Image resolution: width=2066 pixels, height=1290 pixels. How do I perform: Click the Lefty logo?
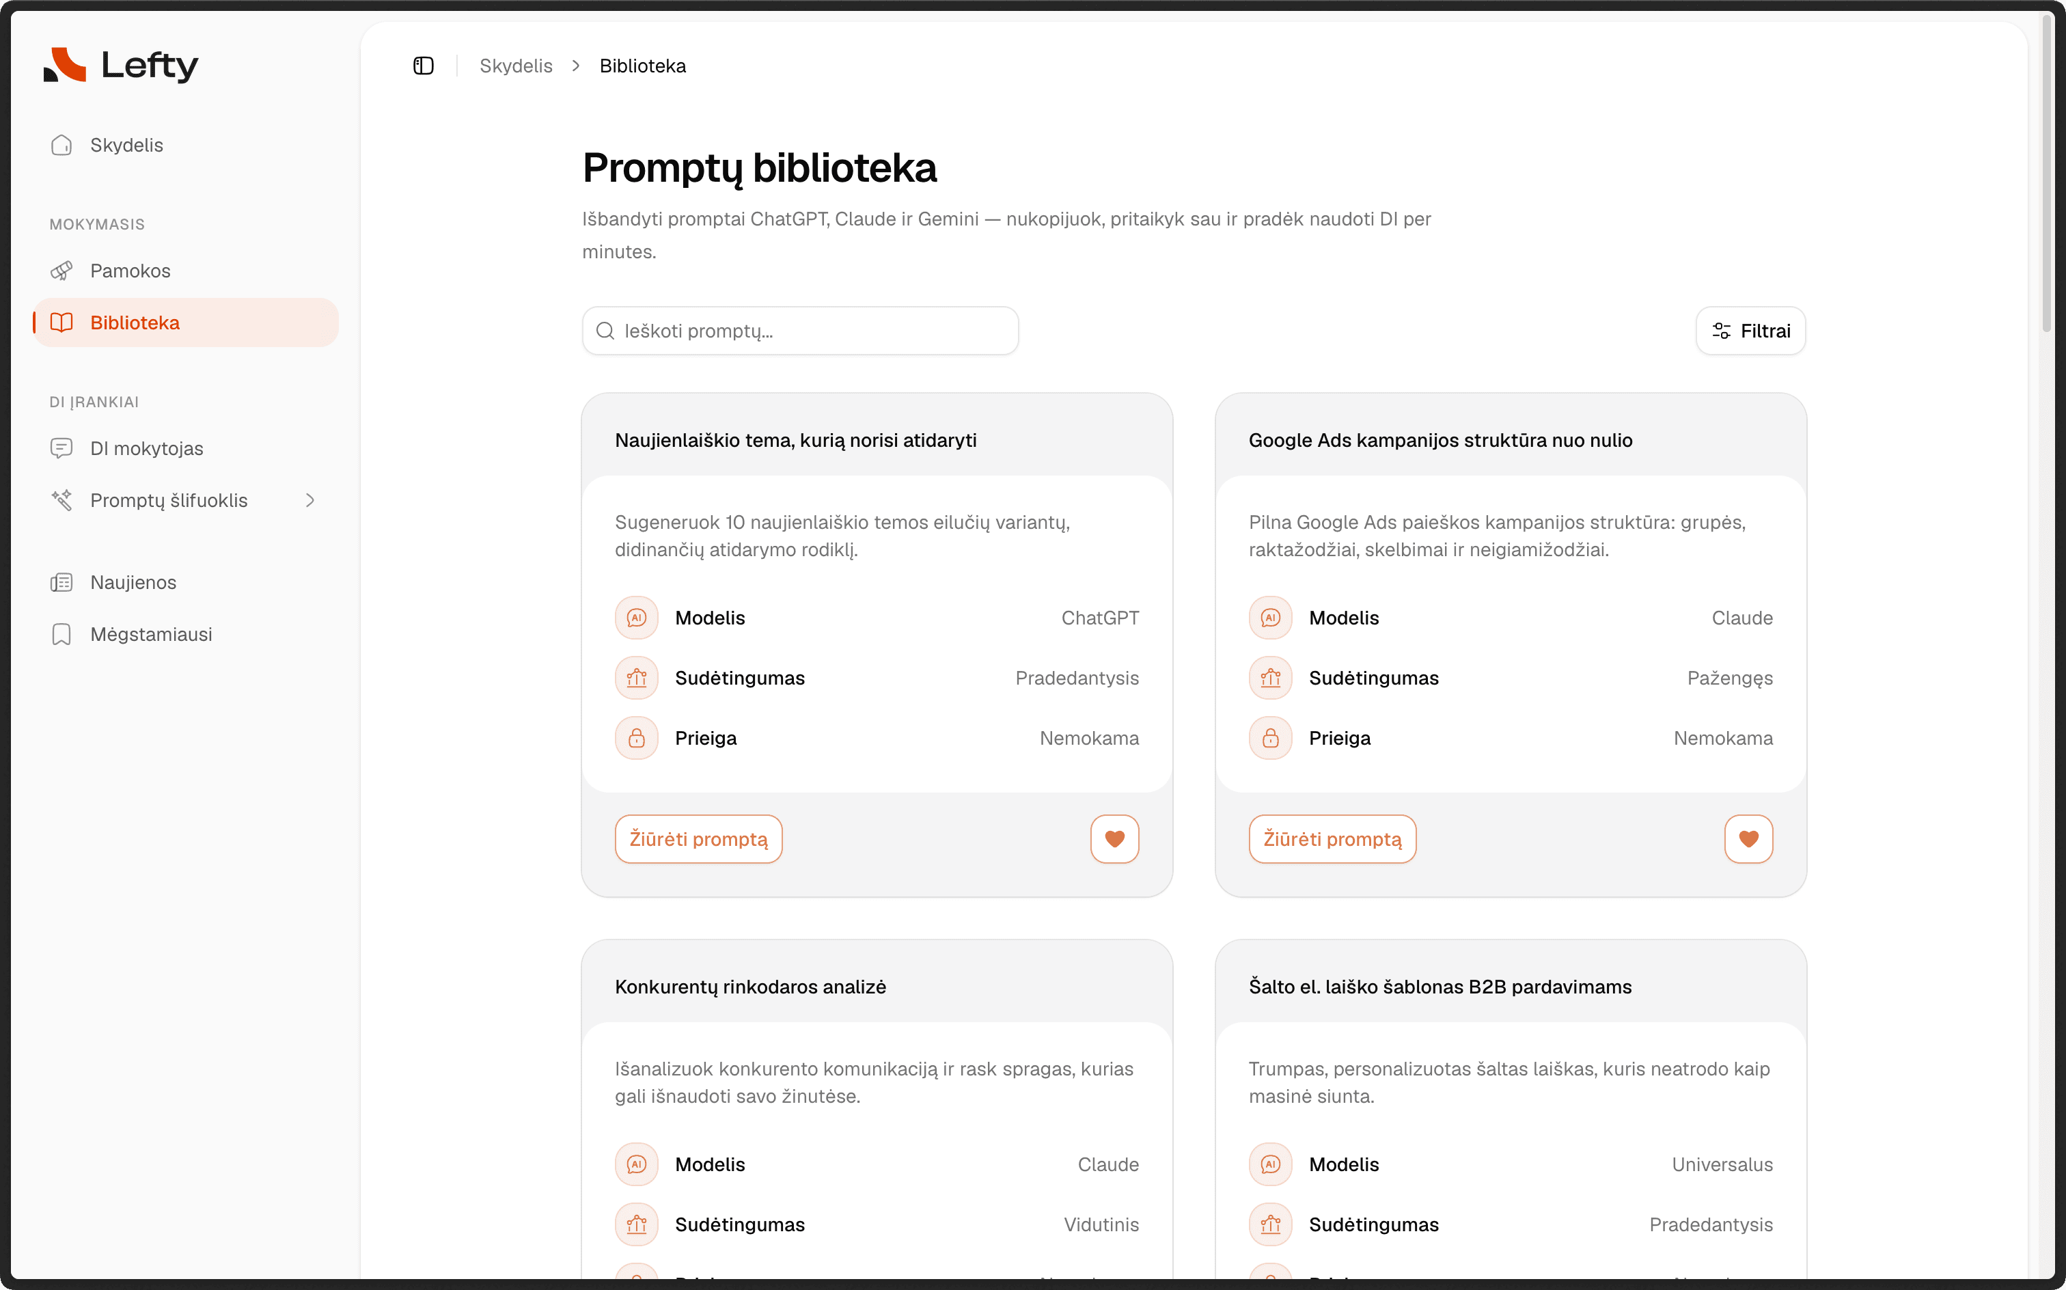tap(120, 65)
